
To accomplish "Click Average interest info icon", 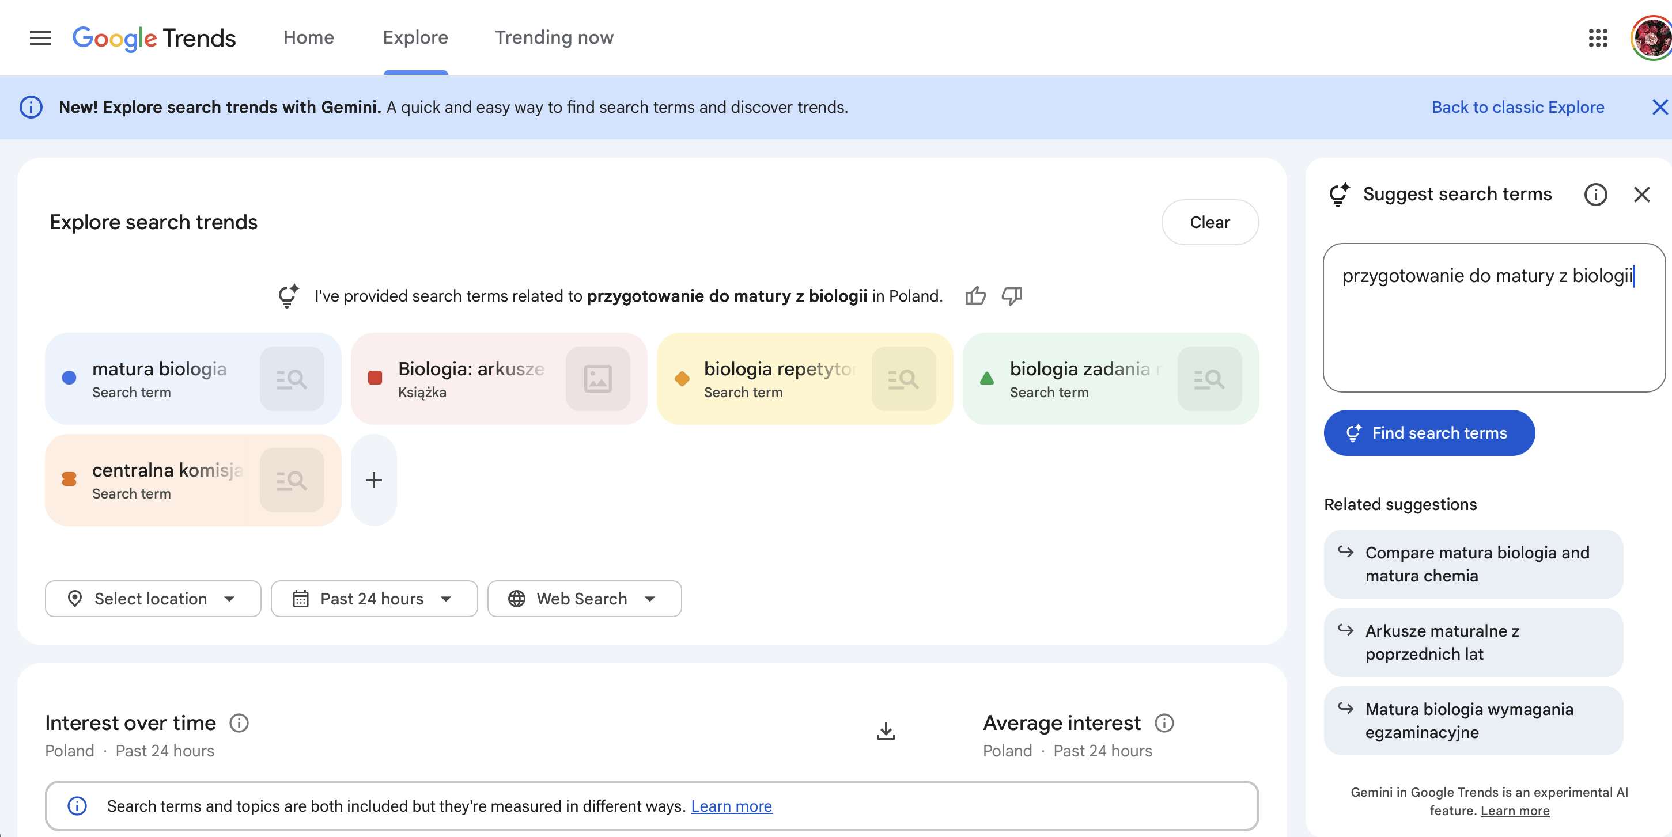I will [1164, 723].
